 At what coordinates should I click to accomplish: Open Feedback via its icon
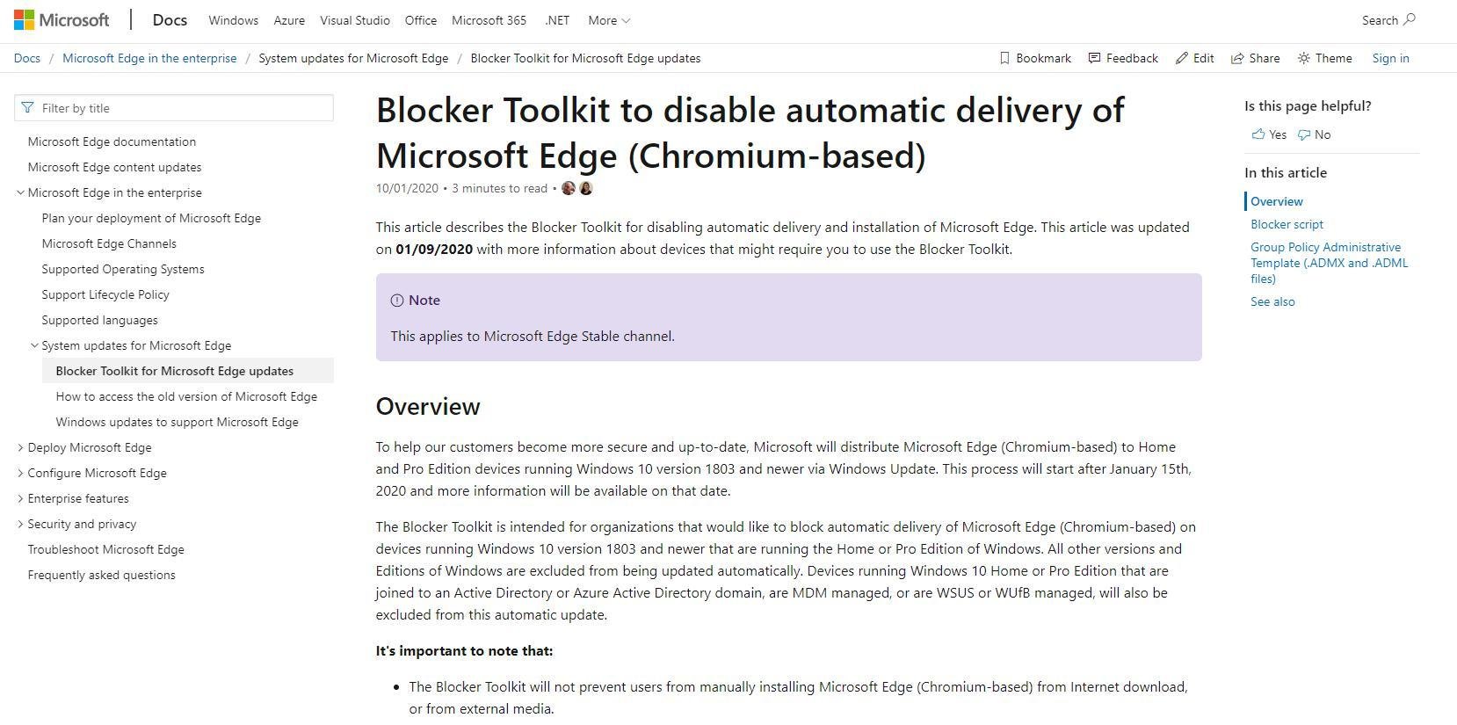pos(1094,58)
